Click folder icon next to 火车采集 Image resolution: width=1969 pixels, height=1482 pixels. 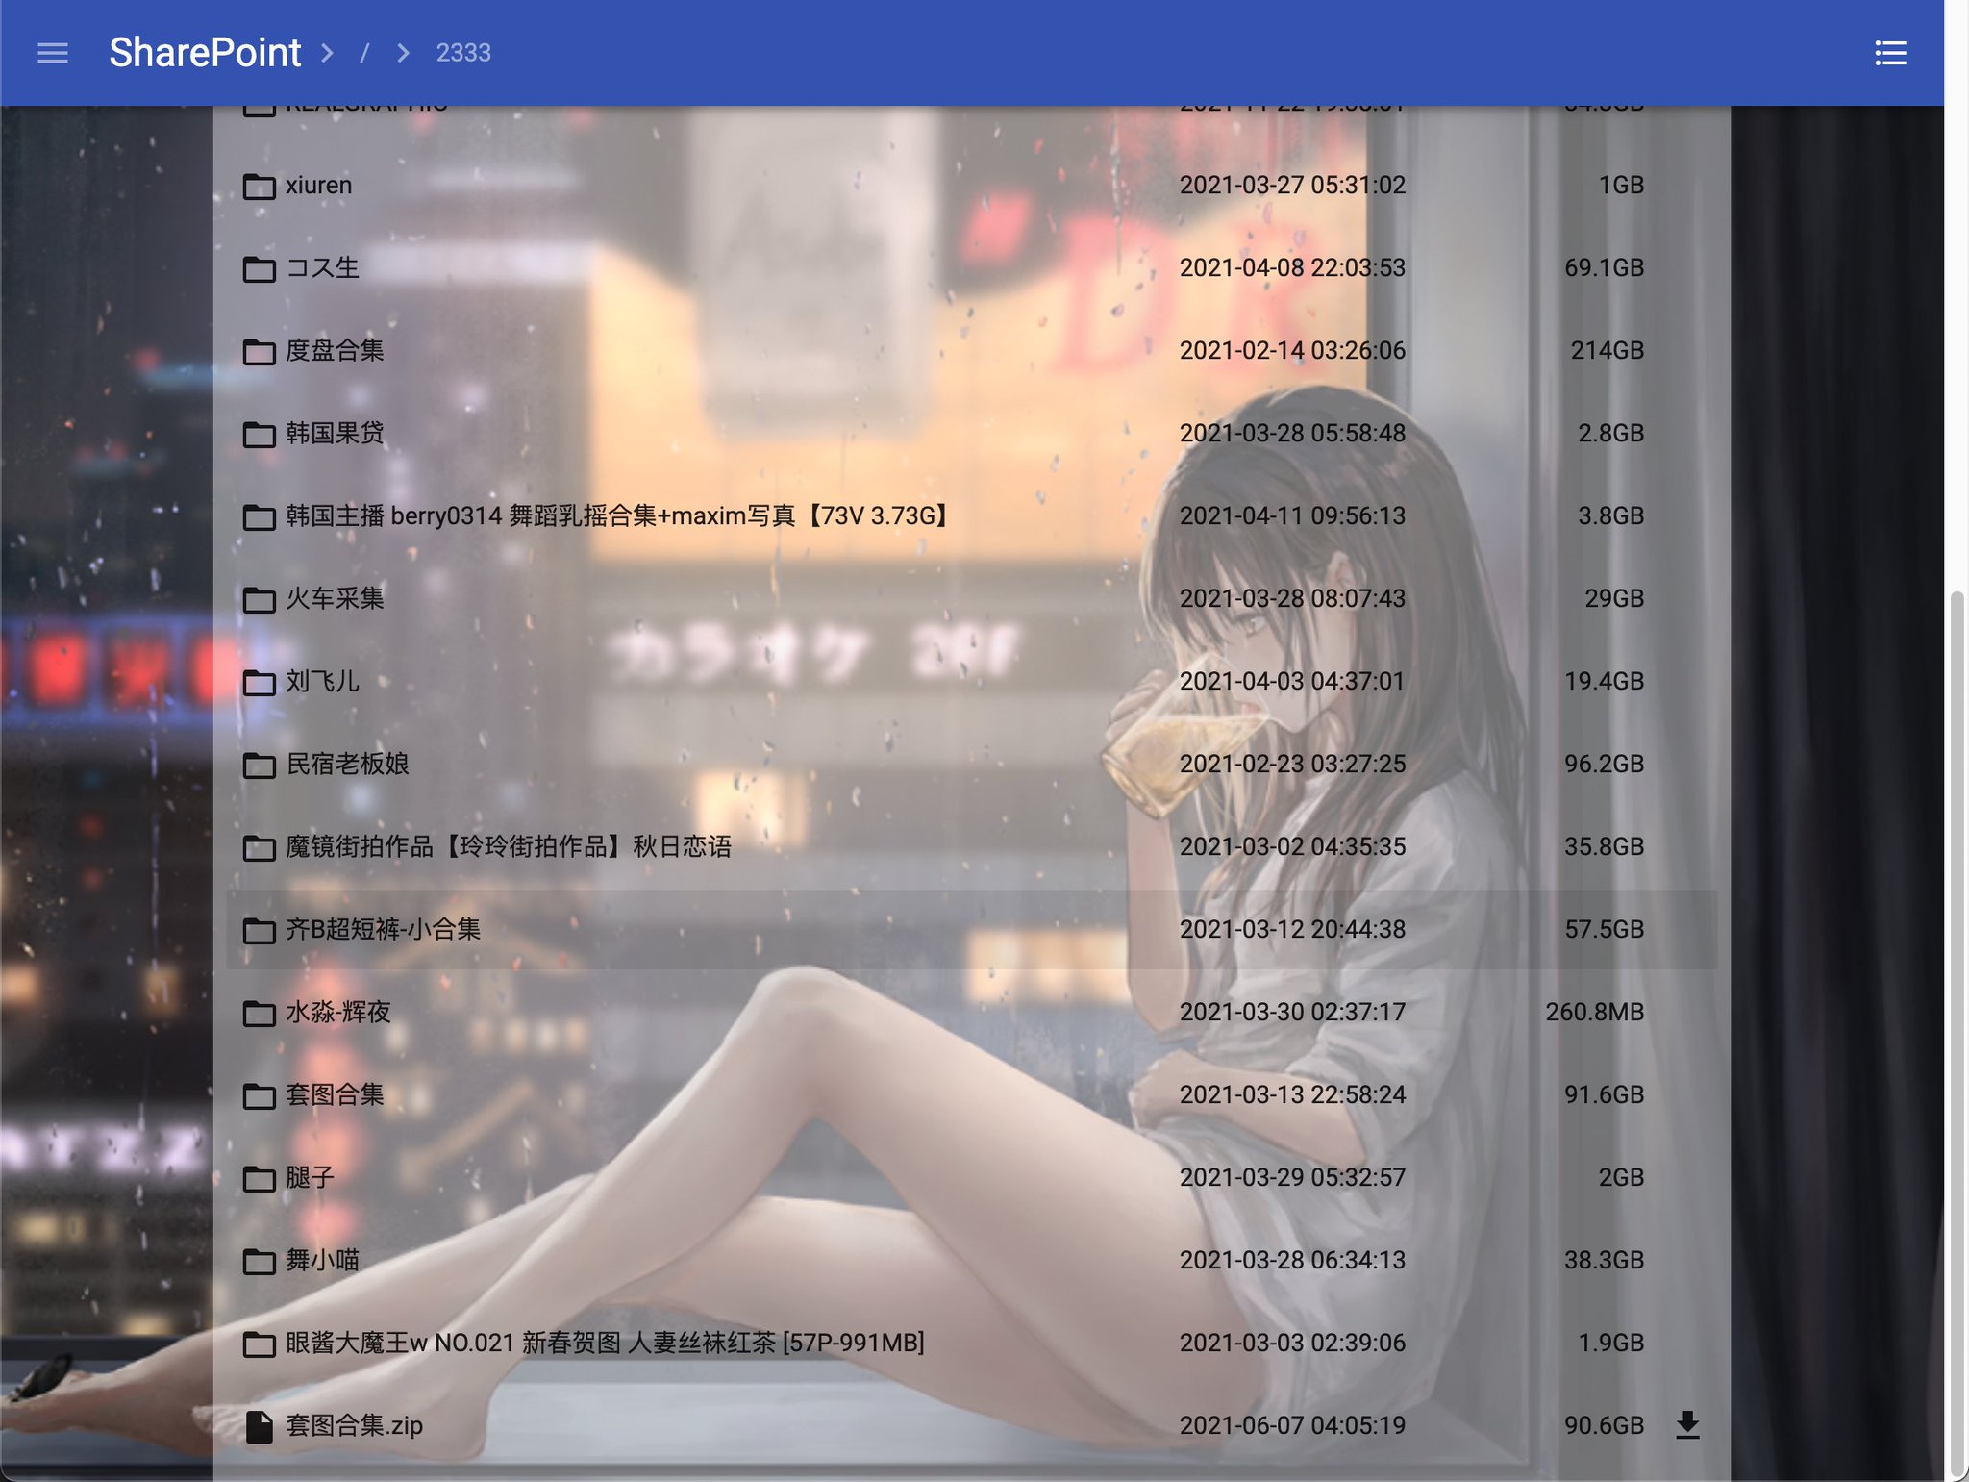coord(259,599)
